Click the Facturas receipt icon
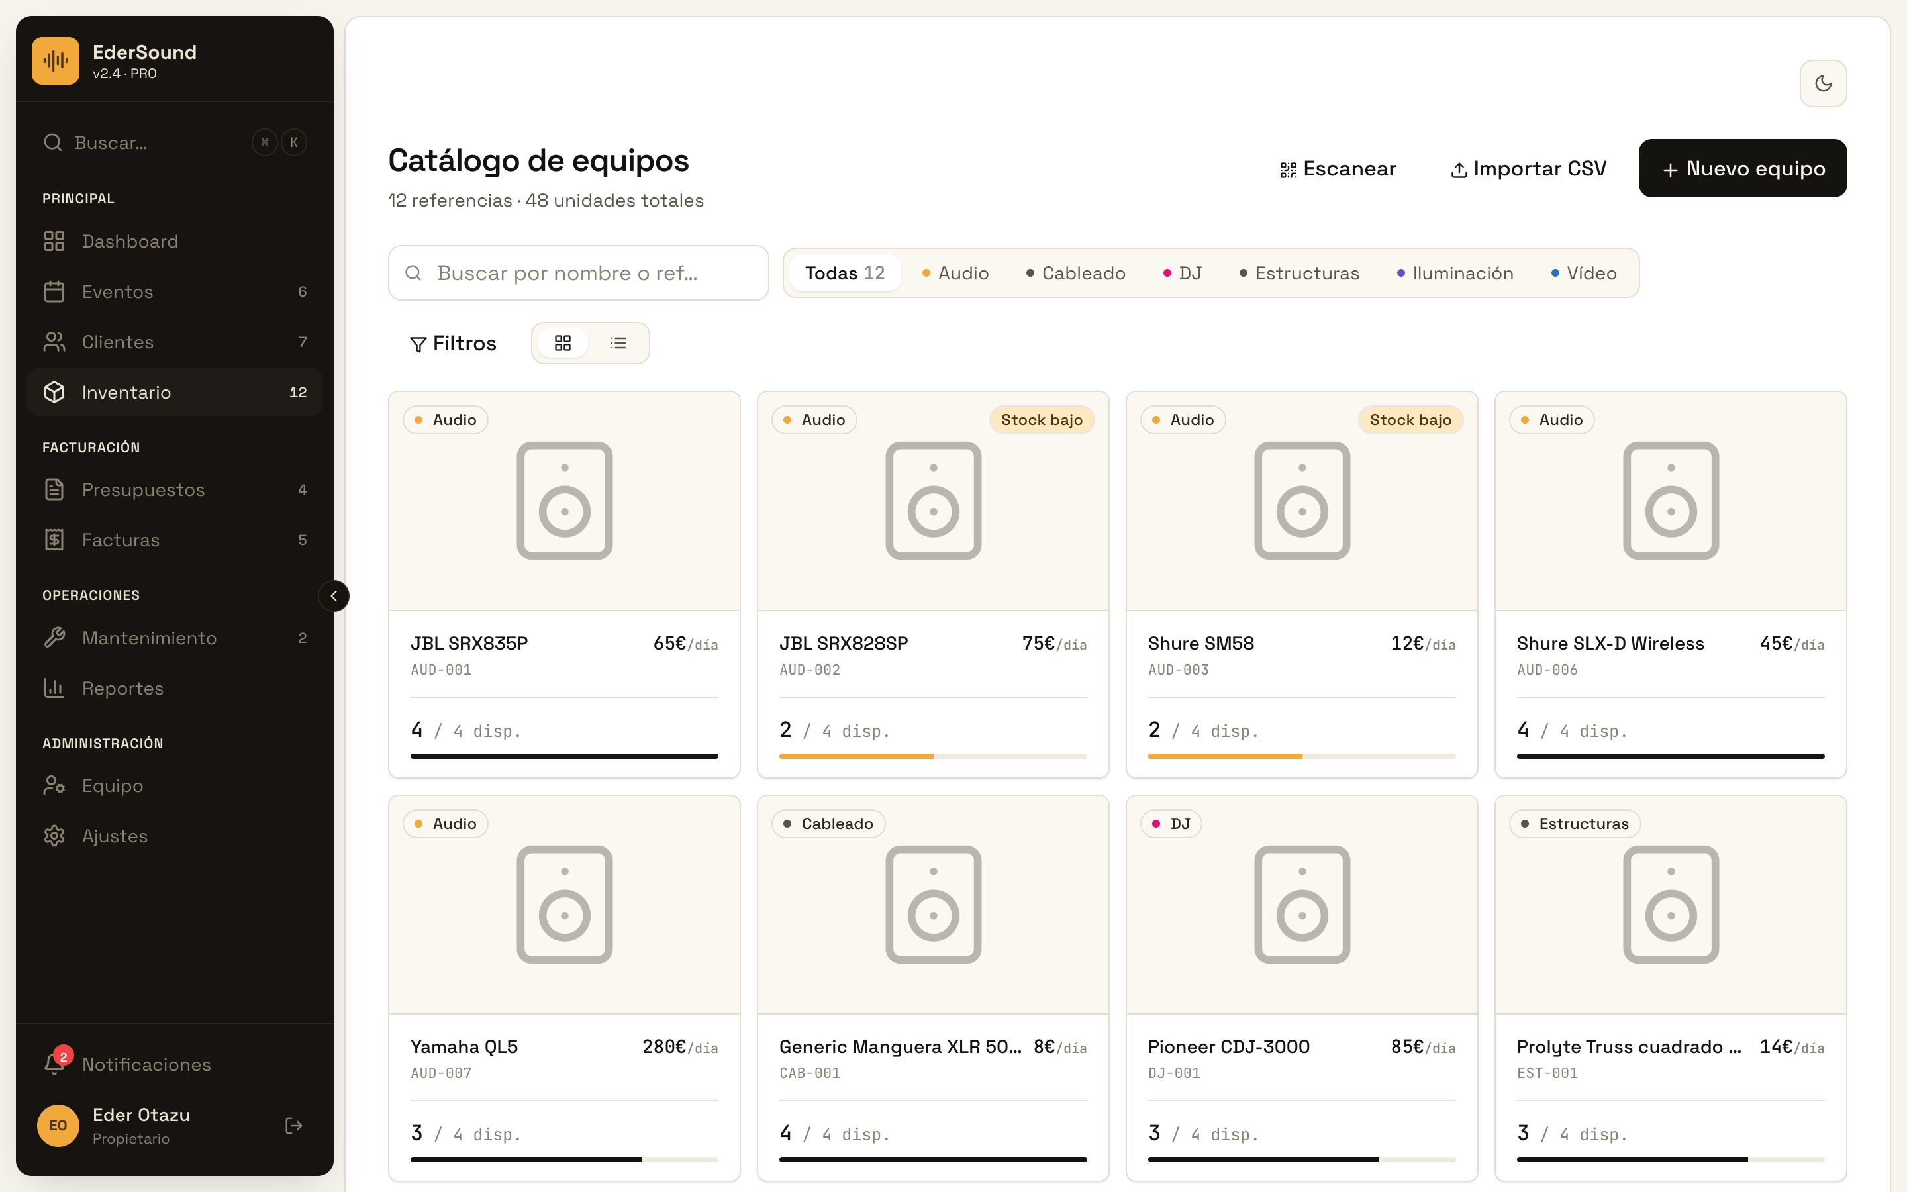This screenshot has height=1192, width=1907. [54, 540]
